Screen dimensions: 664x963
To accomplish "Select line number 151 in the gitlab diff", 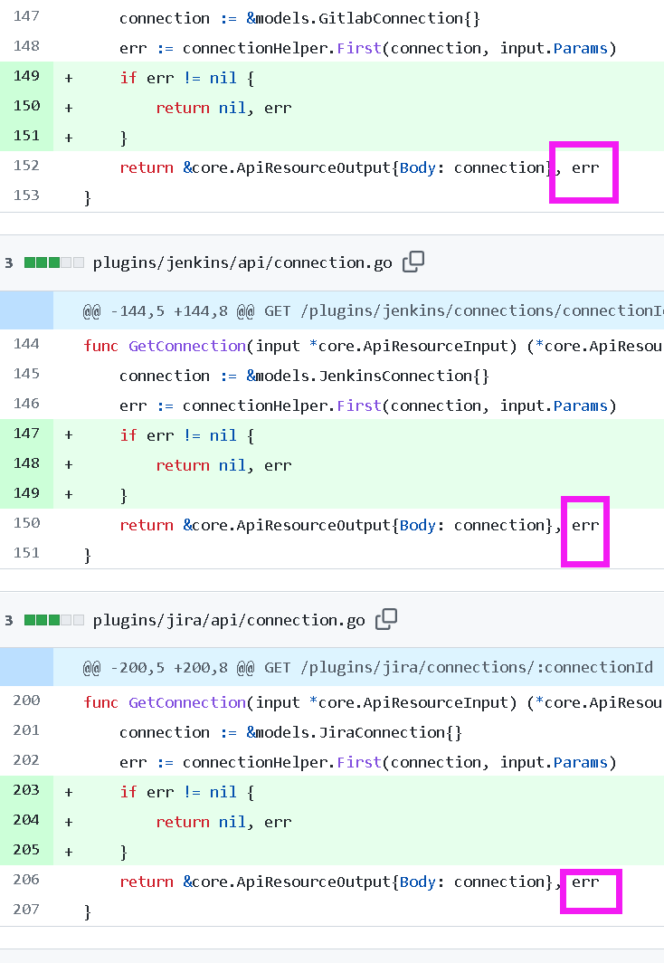I will [x=26, y=136].
